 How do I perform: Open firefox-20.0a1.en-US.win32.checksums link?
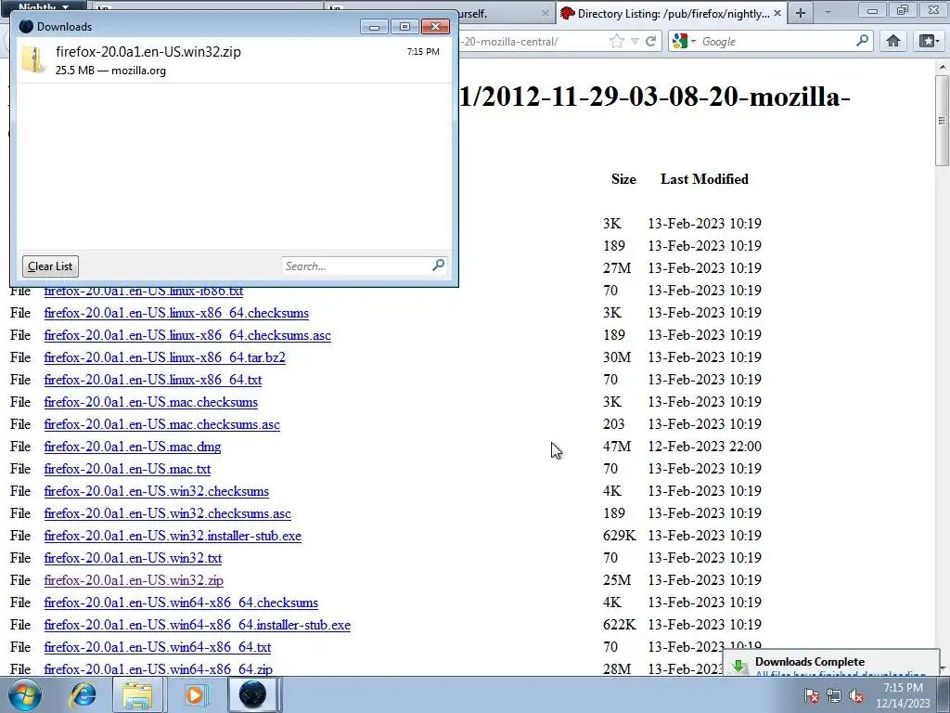[156, 491]
